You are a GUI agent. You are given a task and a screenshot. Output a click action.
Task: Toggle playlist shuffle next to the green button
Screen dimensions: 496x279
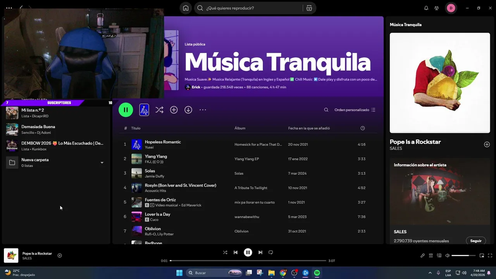point(159,110)
